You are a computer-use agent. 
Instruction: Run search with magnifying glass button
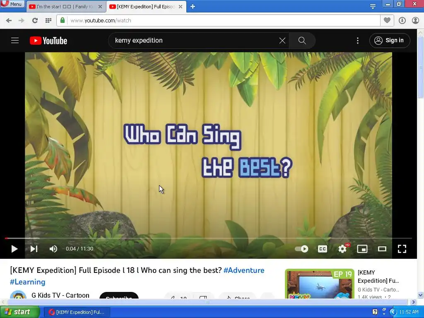point(302,41)
